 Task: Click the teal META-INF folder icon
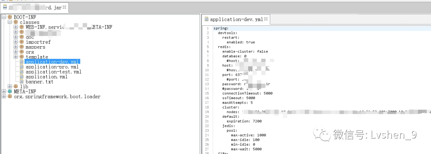coord(10,92)
